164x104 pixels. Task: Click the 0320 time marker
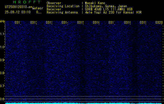pos(159,22)
